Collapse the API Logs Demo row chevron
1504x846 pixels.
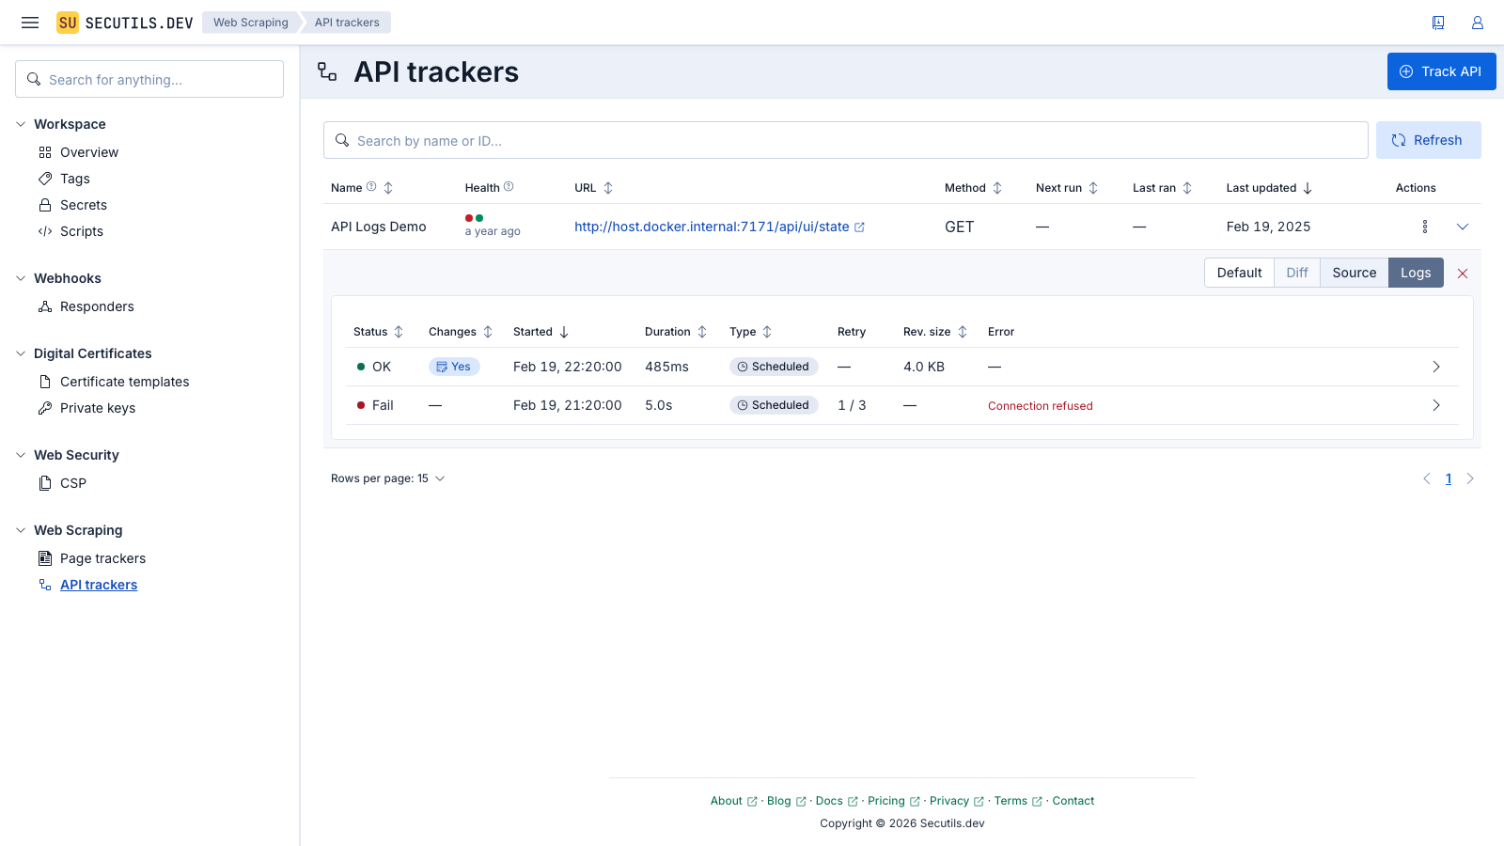pos(1463,227)
